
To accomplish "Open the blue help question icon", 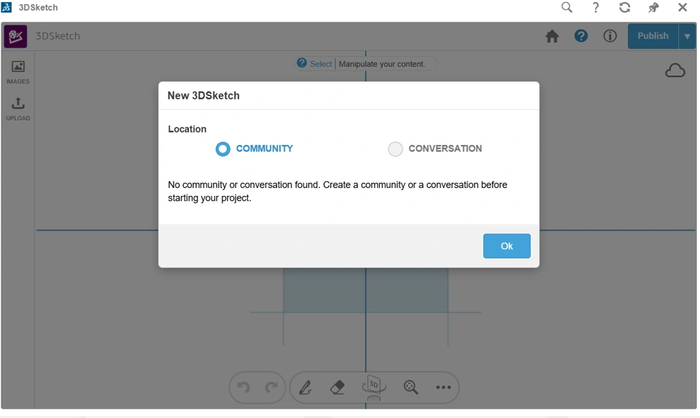I will [x=581, y=36].
